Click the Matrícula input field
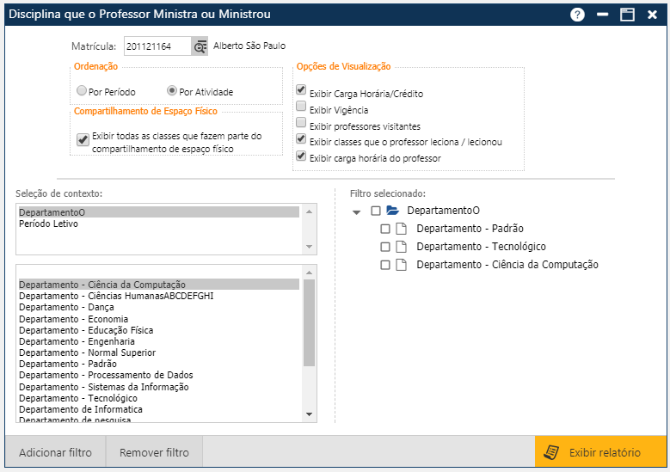 pos(157,46)
